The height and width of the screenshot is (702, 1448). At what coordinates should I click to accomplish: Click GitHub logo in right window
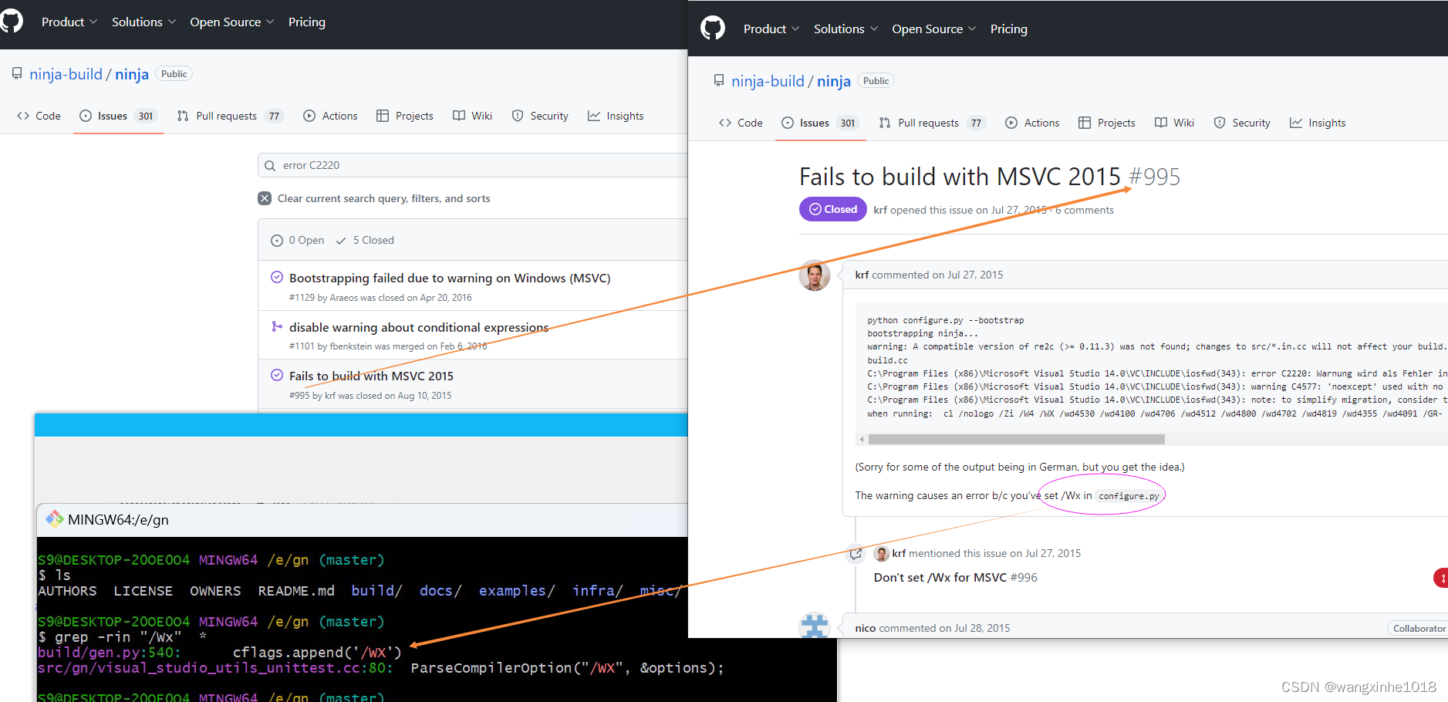pyautogui.click(x=713, y=29)
